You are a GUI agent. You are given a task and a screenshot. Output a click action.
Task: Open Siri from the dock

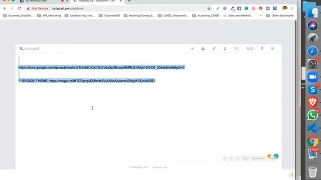(x=312, y=25)
